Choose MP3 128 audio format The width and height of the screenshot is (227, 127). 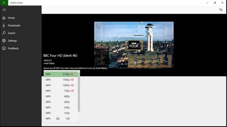tap(61, 118)
